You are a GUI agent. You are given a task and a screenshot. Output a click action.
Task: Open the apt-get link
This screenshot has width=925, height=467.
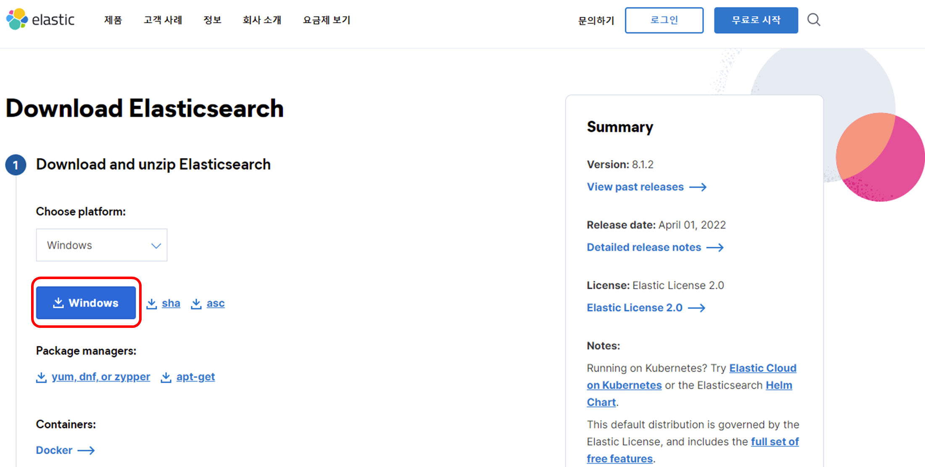coord(196,377)
